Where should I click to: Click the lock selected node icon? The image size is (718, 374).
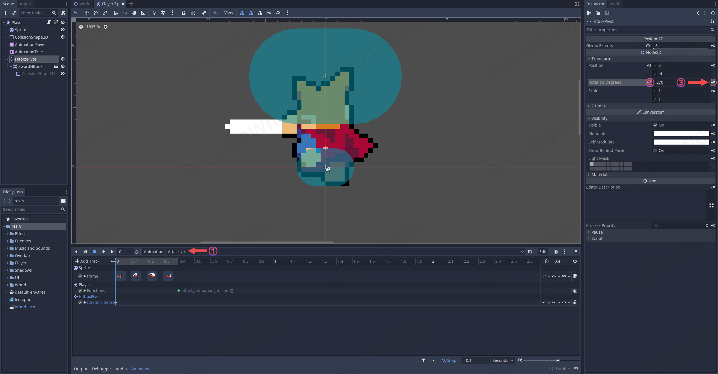tap(183, 13)
